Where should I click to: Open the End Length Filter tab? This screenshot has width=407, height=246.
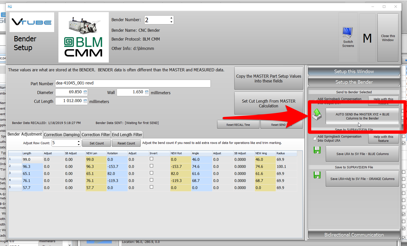tap(127, 135)
